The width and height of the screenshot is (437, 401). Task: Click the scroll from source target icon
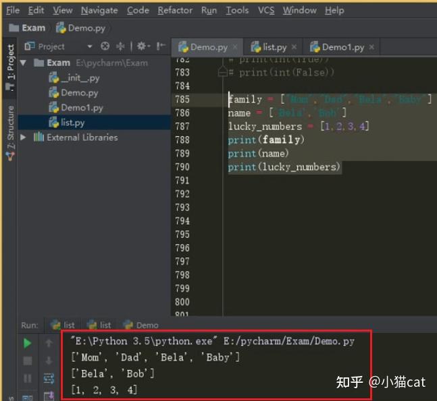[x=105, y=46]
